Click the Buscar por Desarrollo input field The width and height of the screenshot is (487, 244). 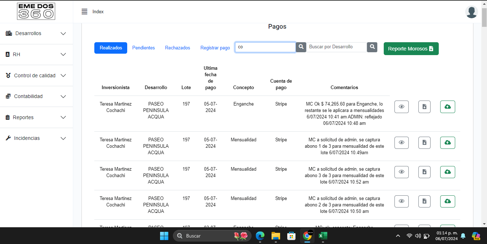pos(336,47)
